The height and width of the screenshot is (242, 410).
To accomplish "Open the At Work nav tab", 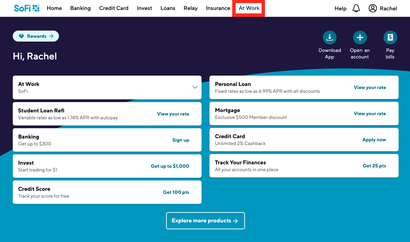I will click(x=249, y=8).
